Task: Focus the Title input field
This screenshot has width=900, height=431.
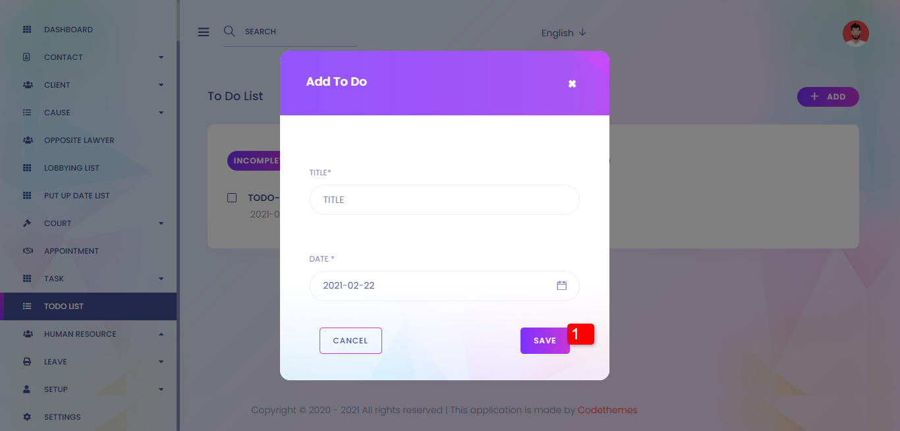Action: tap(444, 200)
